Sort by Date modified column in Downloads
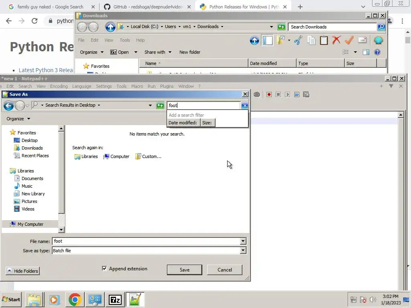The image size is (411, 308). 272,63
